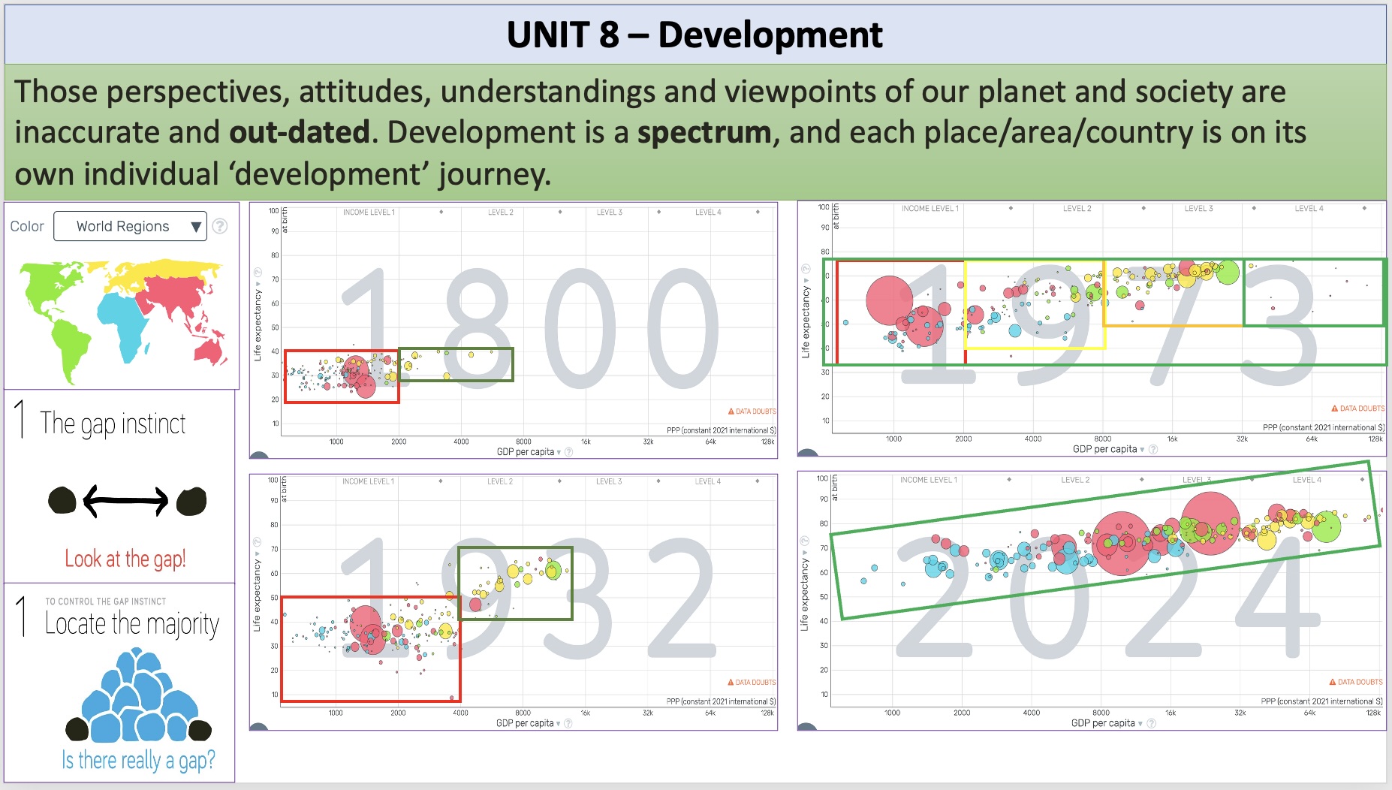This screenshot has height=790, width=1392.
Task: Open Life expectancy axis menu in 1800 chart
Action: coord(258,324)
